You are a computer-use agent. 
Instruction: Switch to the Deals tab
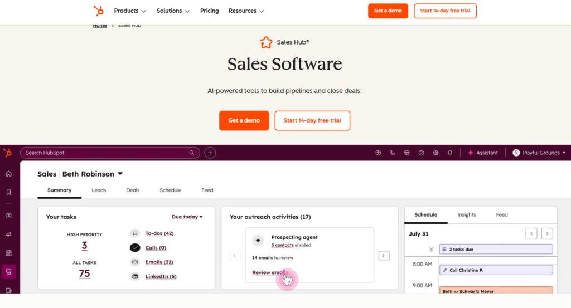[133, 190]
